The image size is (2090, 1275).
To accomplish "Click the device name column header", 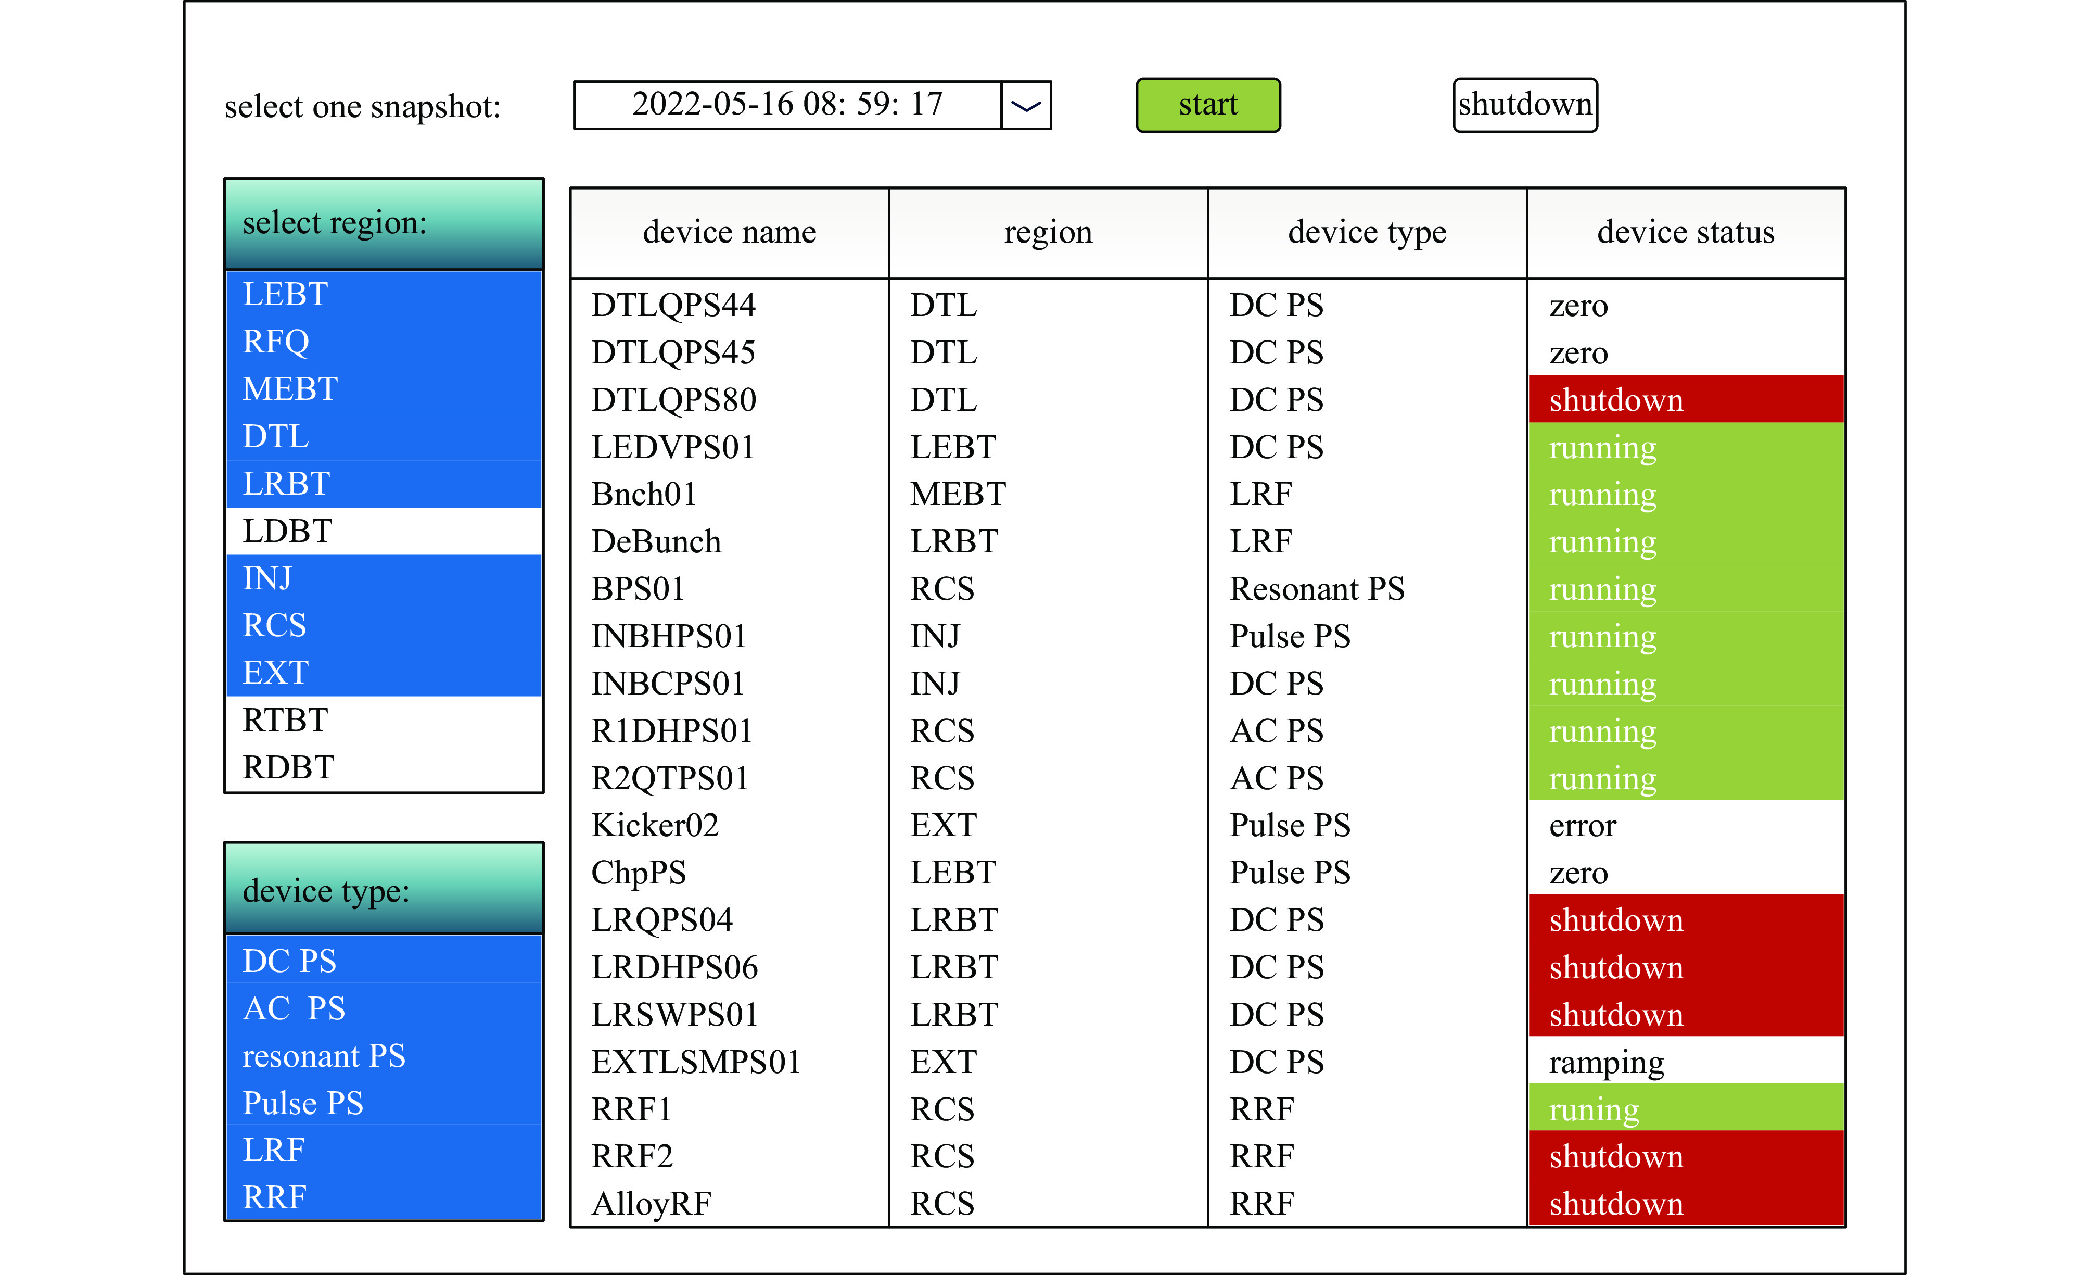I will (730, 233).
